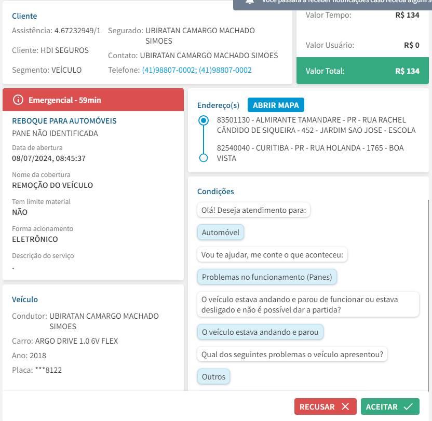Click the ELETRÔNICO activation form value

pyautogui.click(x=35, y=239)
